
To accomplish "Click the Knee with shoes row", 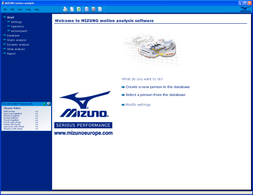I will coord(21,124).
